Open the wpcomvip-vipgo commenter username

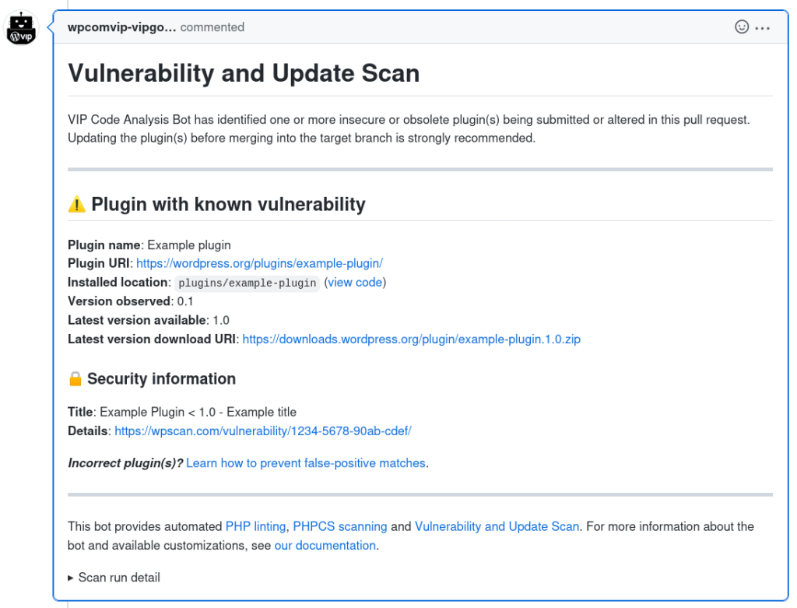pyautogui.click(x=122, y=27)
